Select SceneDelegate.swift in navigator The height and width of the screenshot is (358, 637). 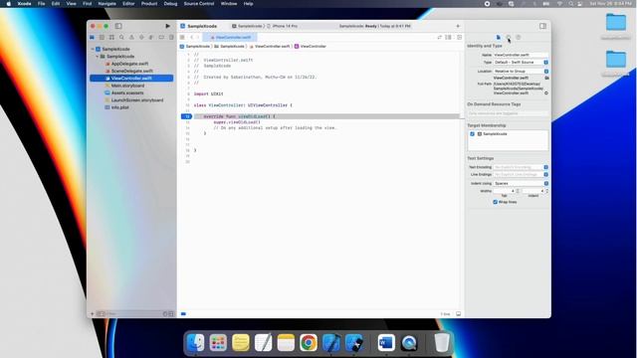[x=132, y=71]
